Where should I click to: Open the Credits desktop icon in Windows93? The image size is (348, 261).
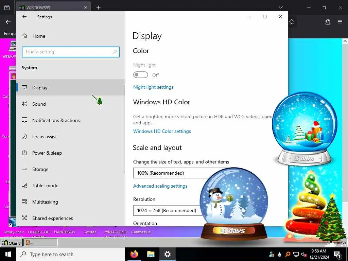90,232
